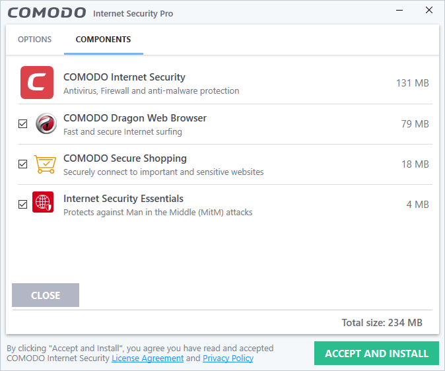The image size is (445, 371).
Task: Open the License Agreement link
Action: [x=148, y=358]
